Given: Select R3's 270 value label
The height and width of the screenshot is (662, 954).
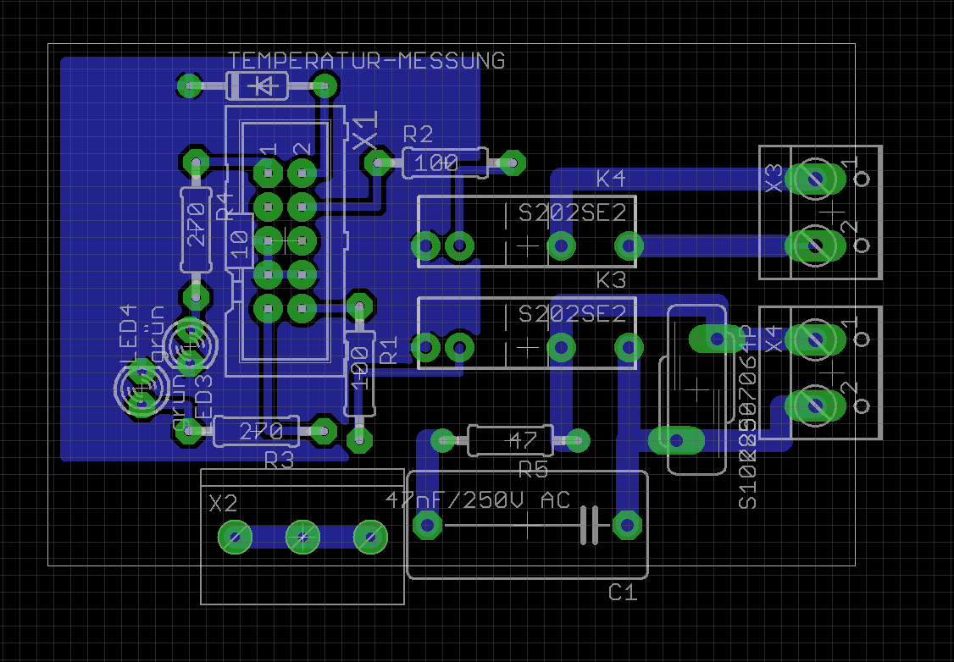Looking at the screenshot, I should (261, 432).
